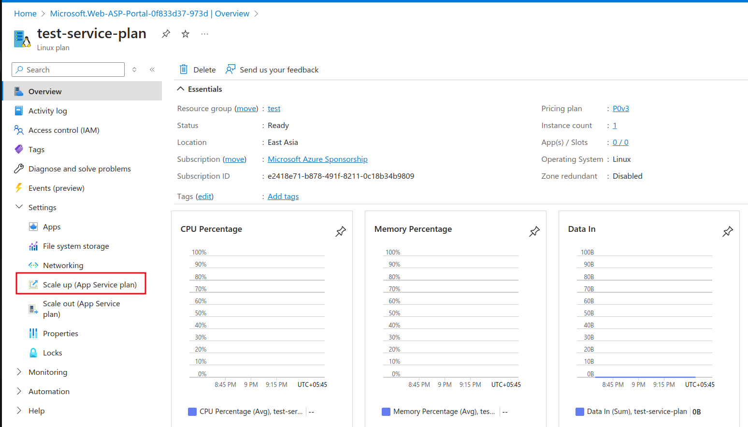Open Microsoft.Web-ASP-Portal deployment breadcrumb
Image resolution: width=748 pixels, height=427 pixels.
(150, 14)
